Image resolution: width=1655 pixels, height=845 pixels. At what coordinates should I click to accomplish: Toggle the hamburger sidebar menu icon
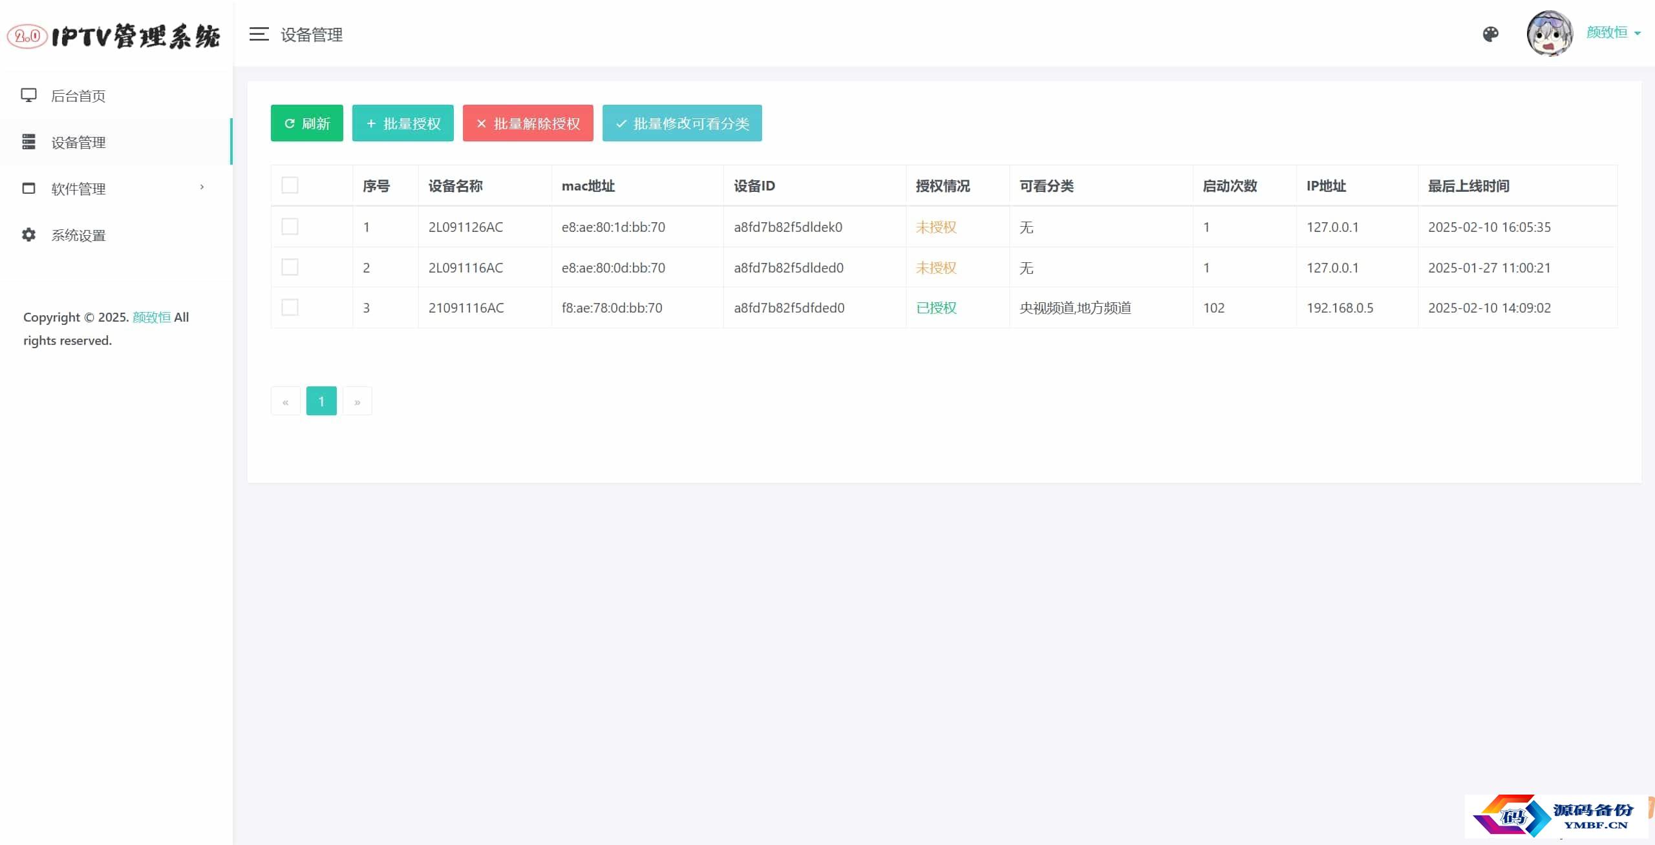[x=259, y=34]
